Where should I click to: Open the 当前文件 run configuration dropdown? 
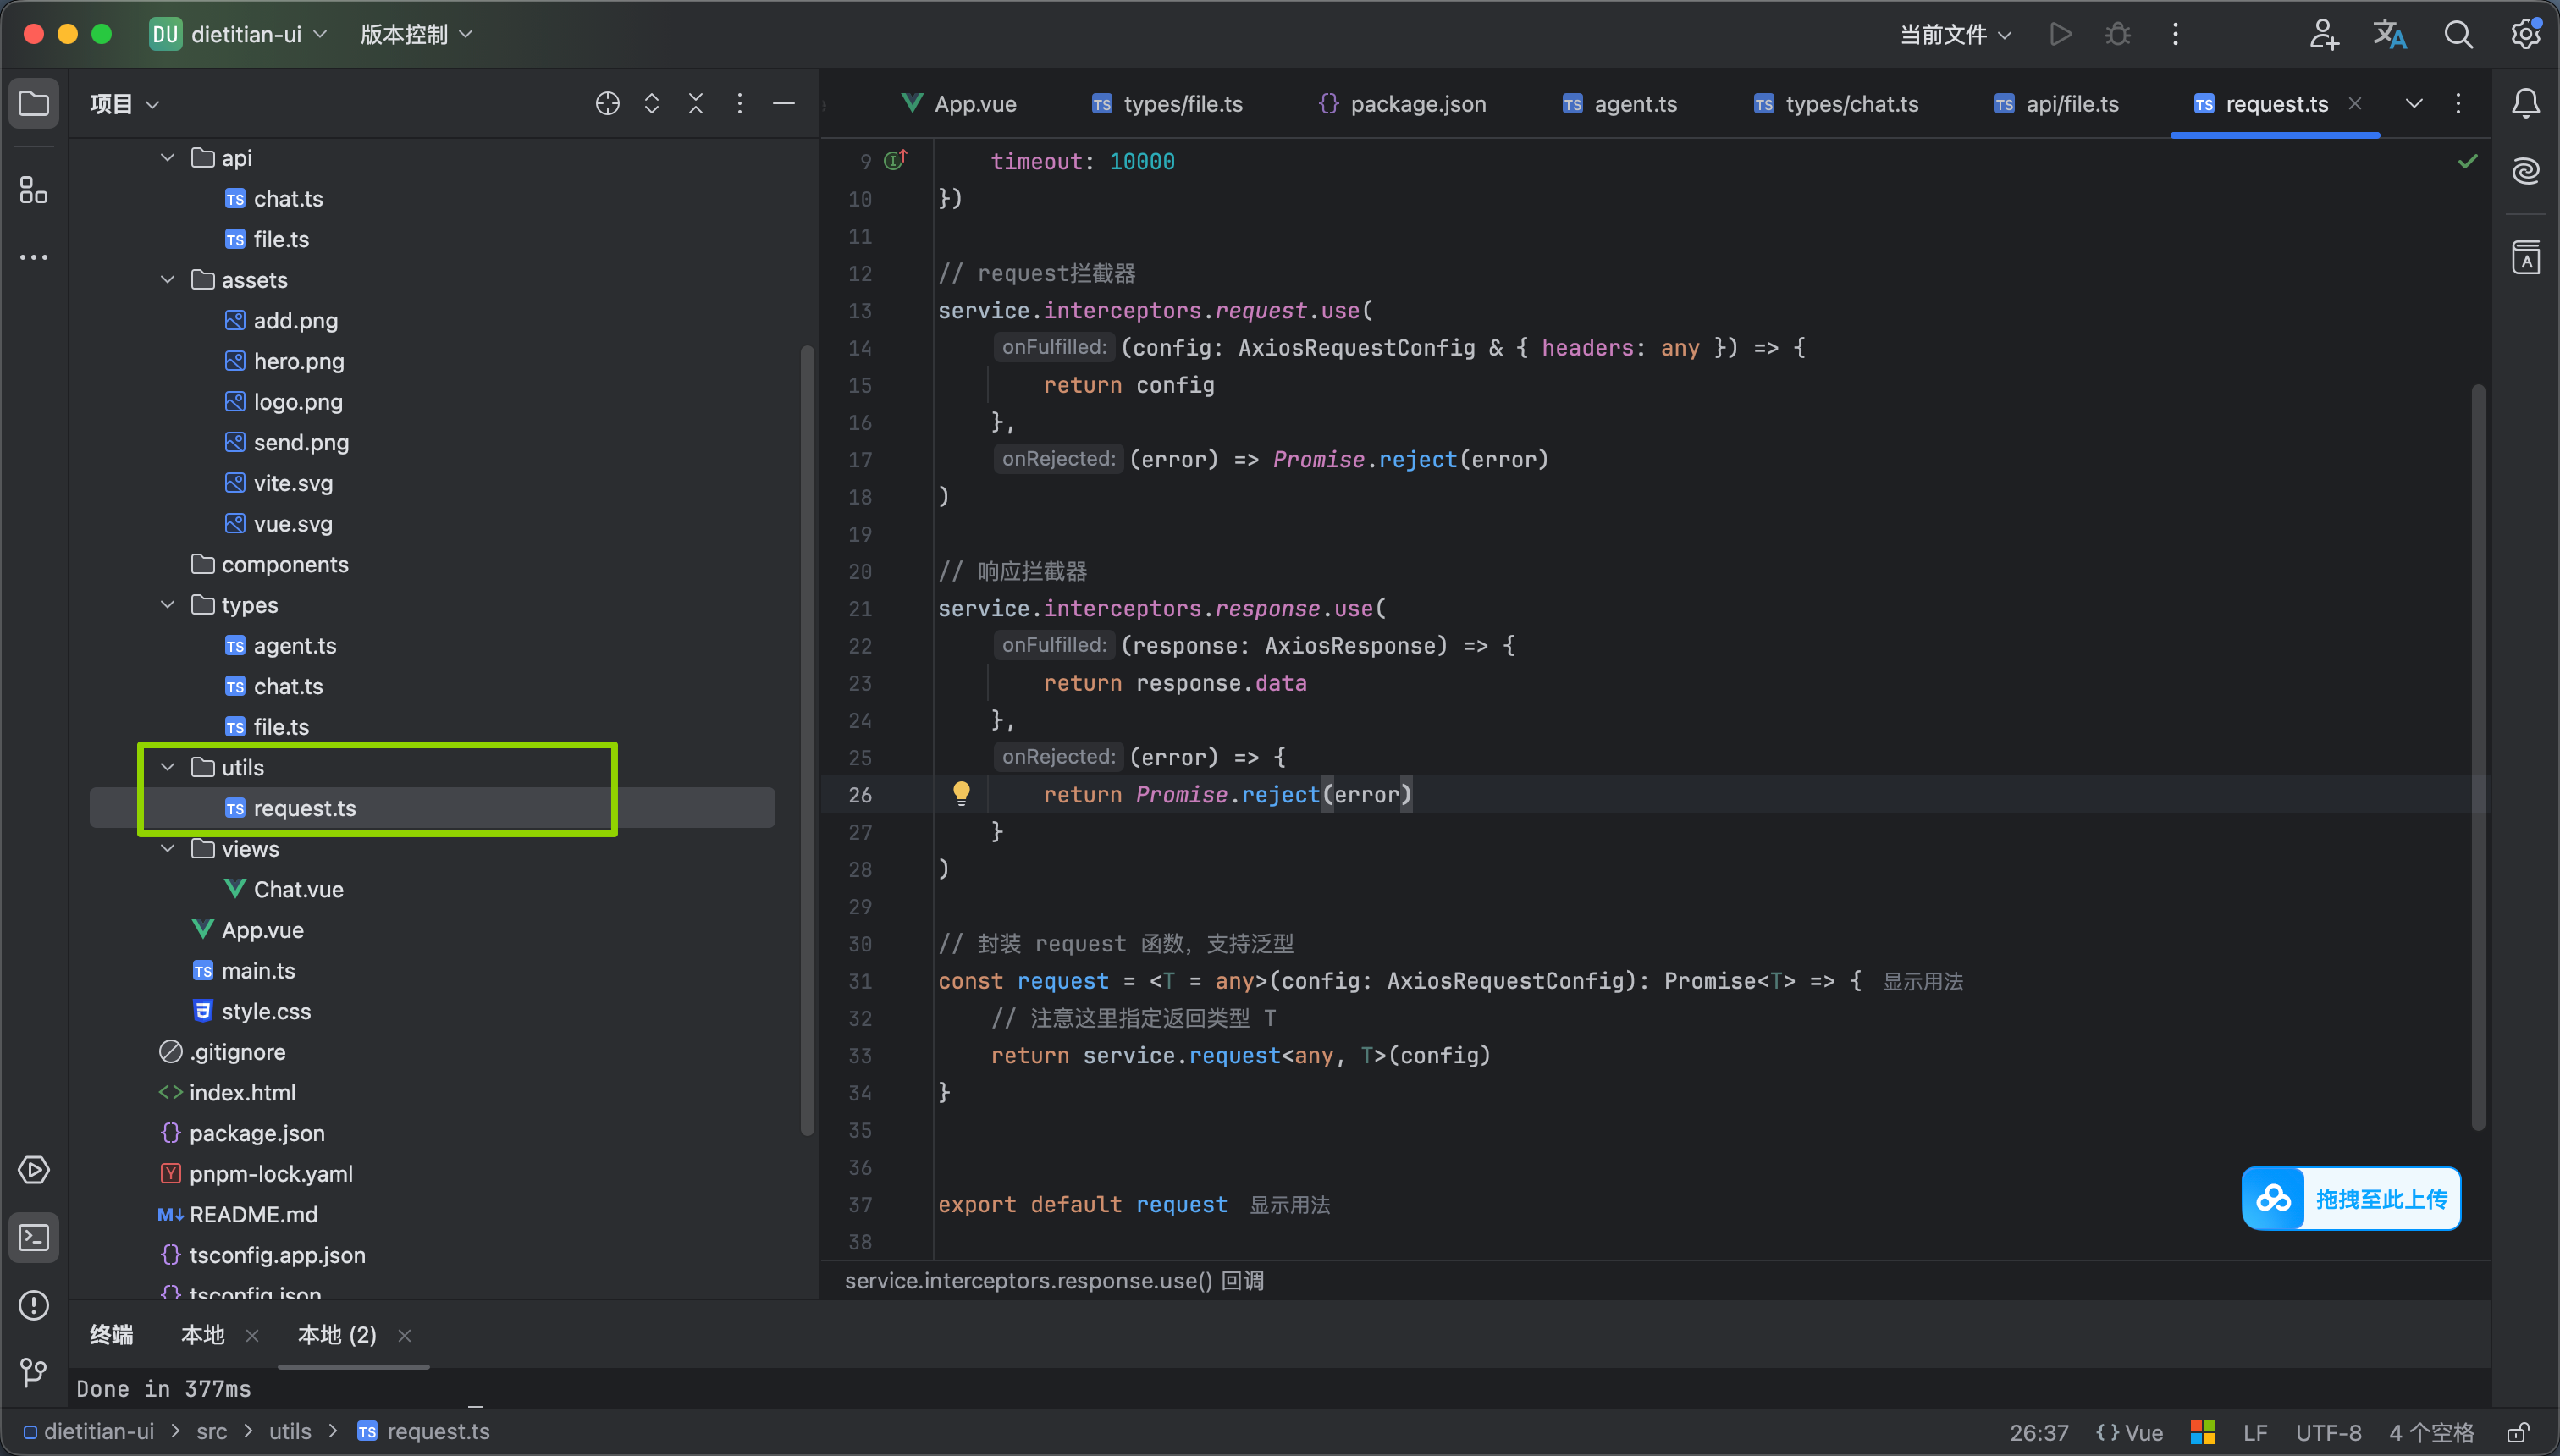pyautogui.click(x=1956, y=34)
